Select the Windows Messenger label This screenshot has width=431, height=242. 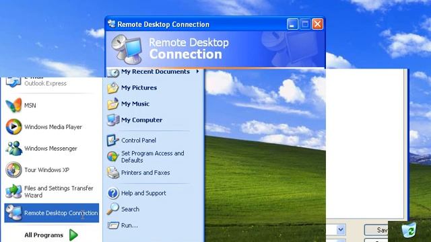click(51, 149)
